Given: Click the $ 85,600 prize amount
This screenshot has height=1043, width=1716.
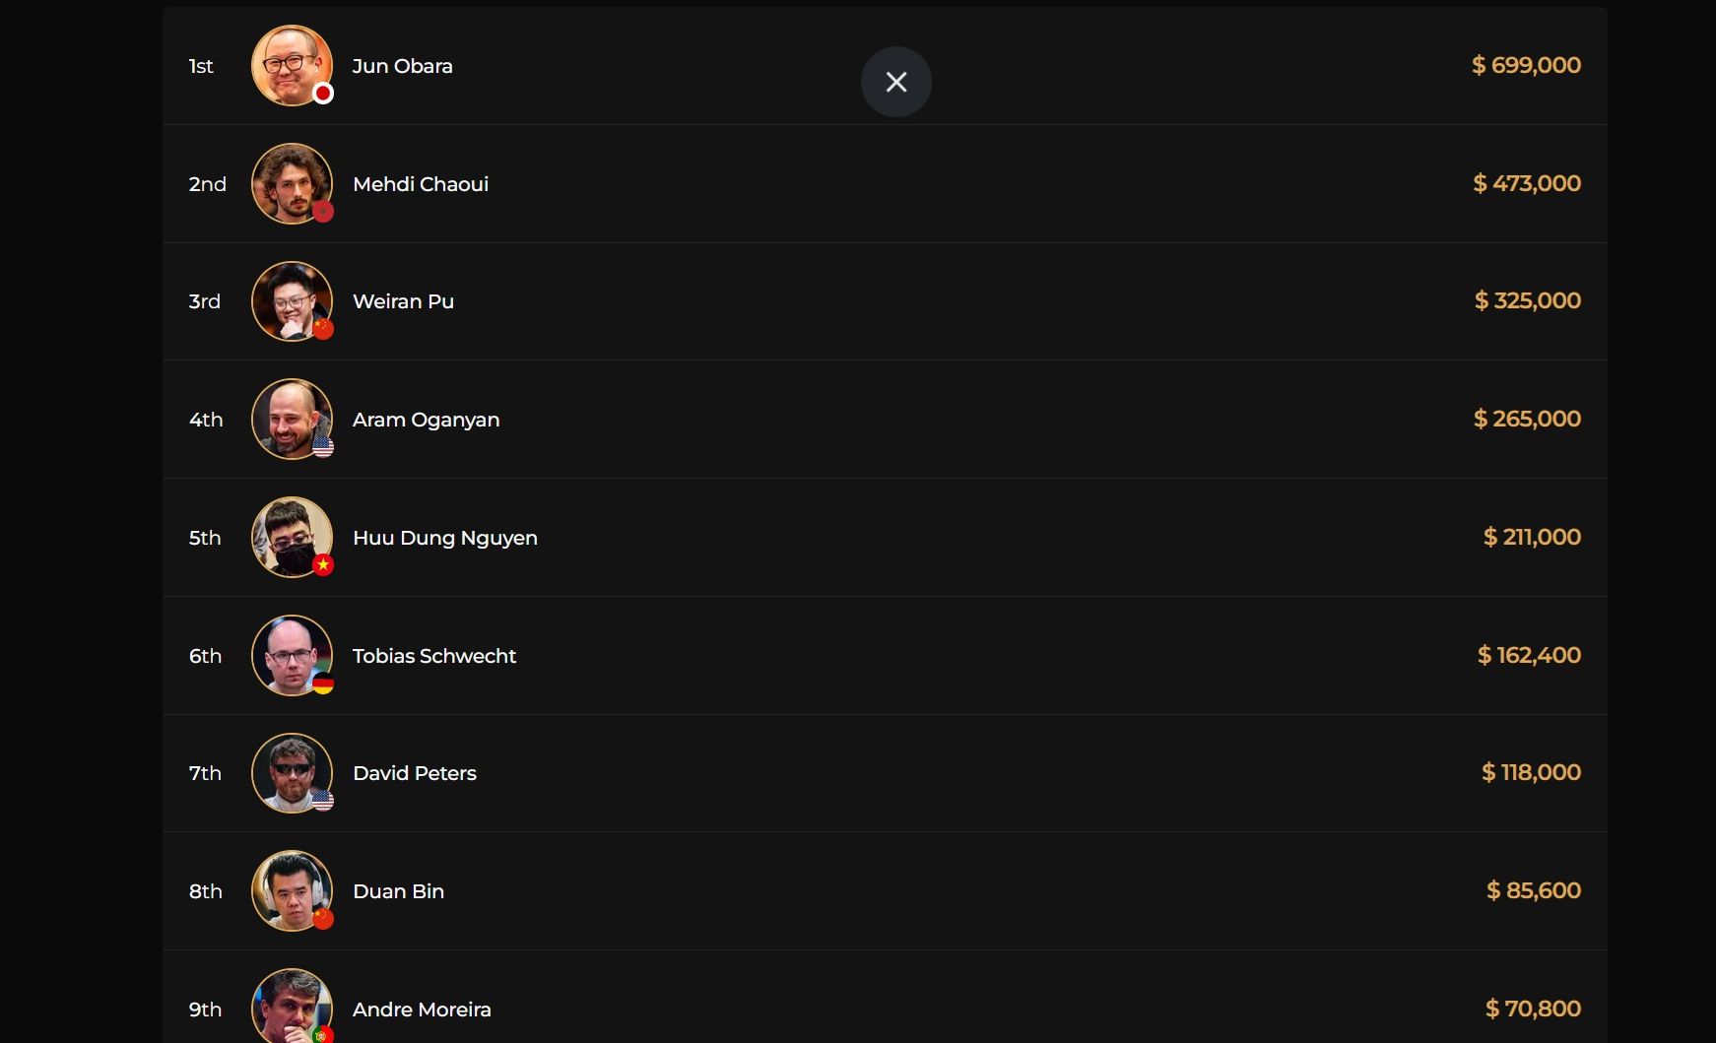Looking at the screenshot, I should pyautogui.click(x=1533, y=890).
